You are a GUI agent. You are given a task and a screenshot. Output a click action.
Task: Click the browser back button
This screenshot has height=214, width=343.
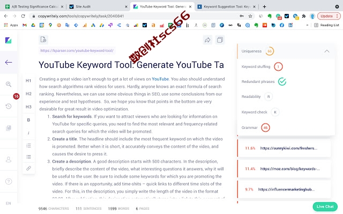pos(6,16)
